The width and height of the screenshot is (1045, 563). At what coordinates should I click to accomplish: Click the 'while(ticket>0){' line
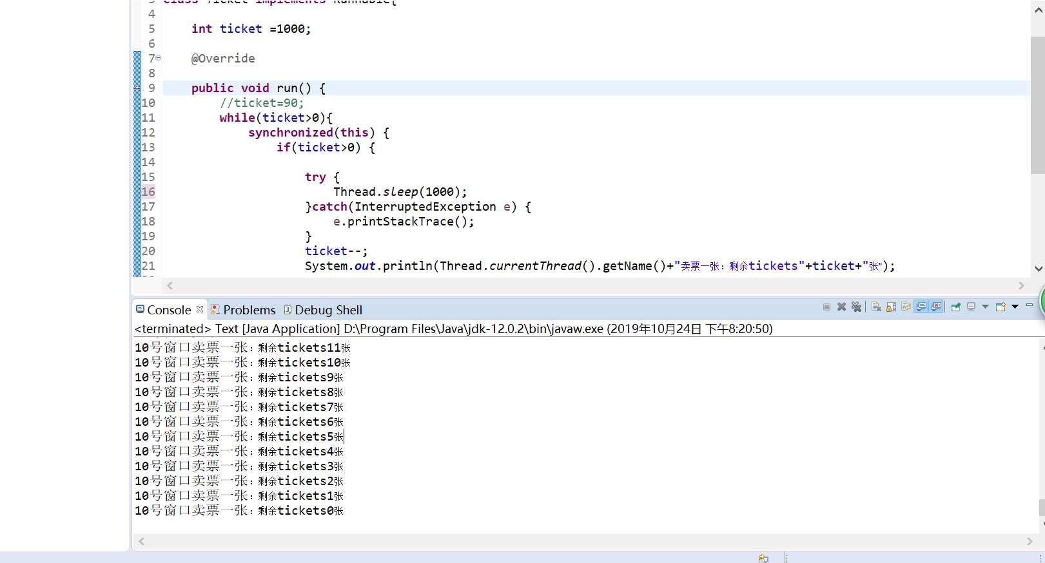coord(276,118)
